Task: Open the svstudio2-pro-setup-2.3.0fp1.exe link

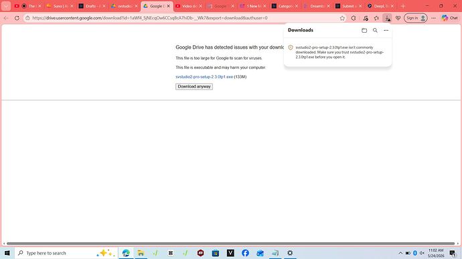Action: 204,77
